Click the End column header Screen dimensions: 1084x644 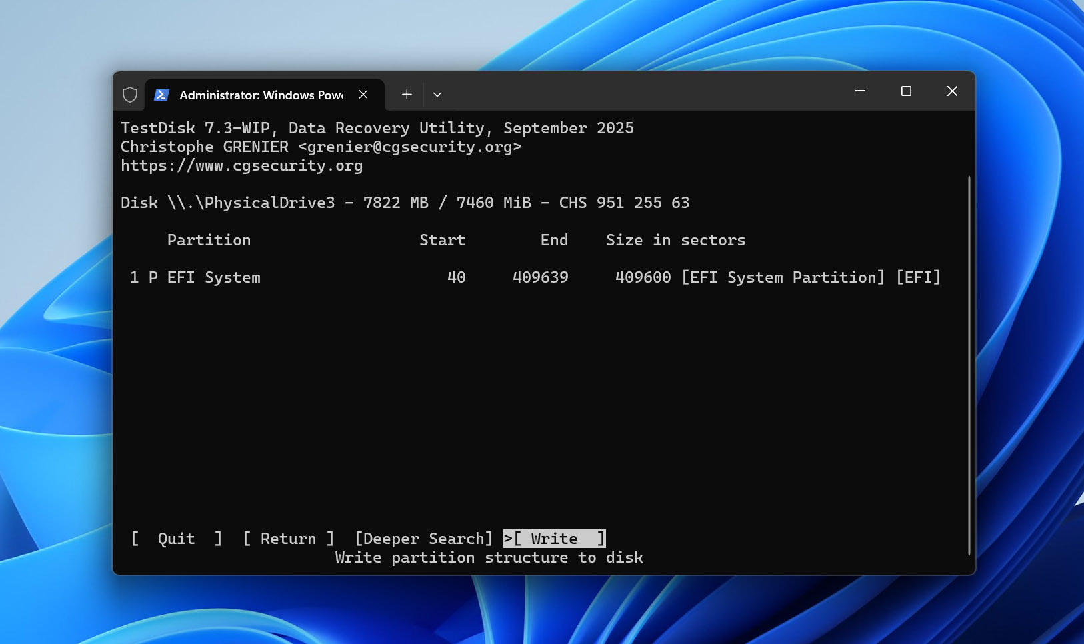555,240
